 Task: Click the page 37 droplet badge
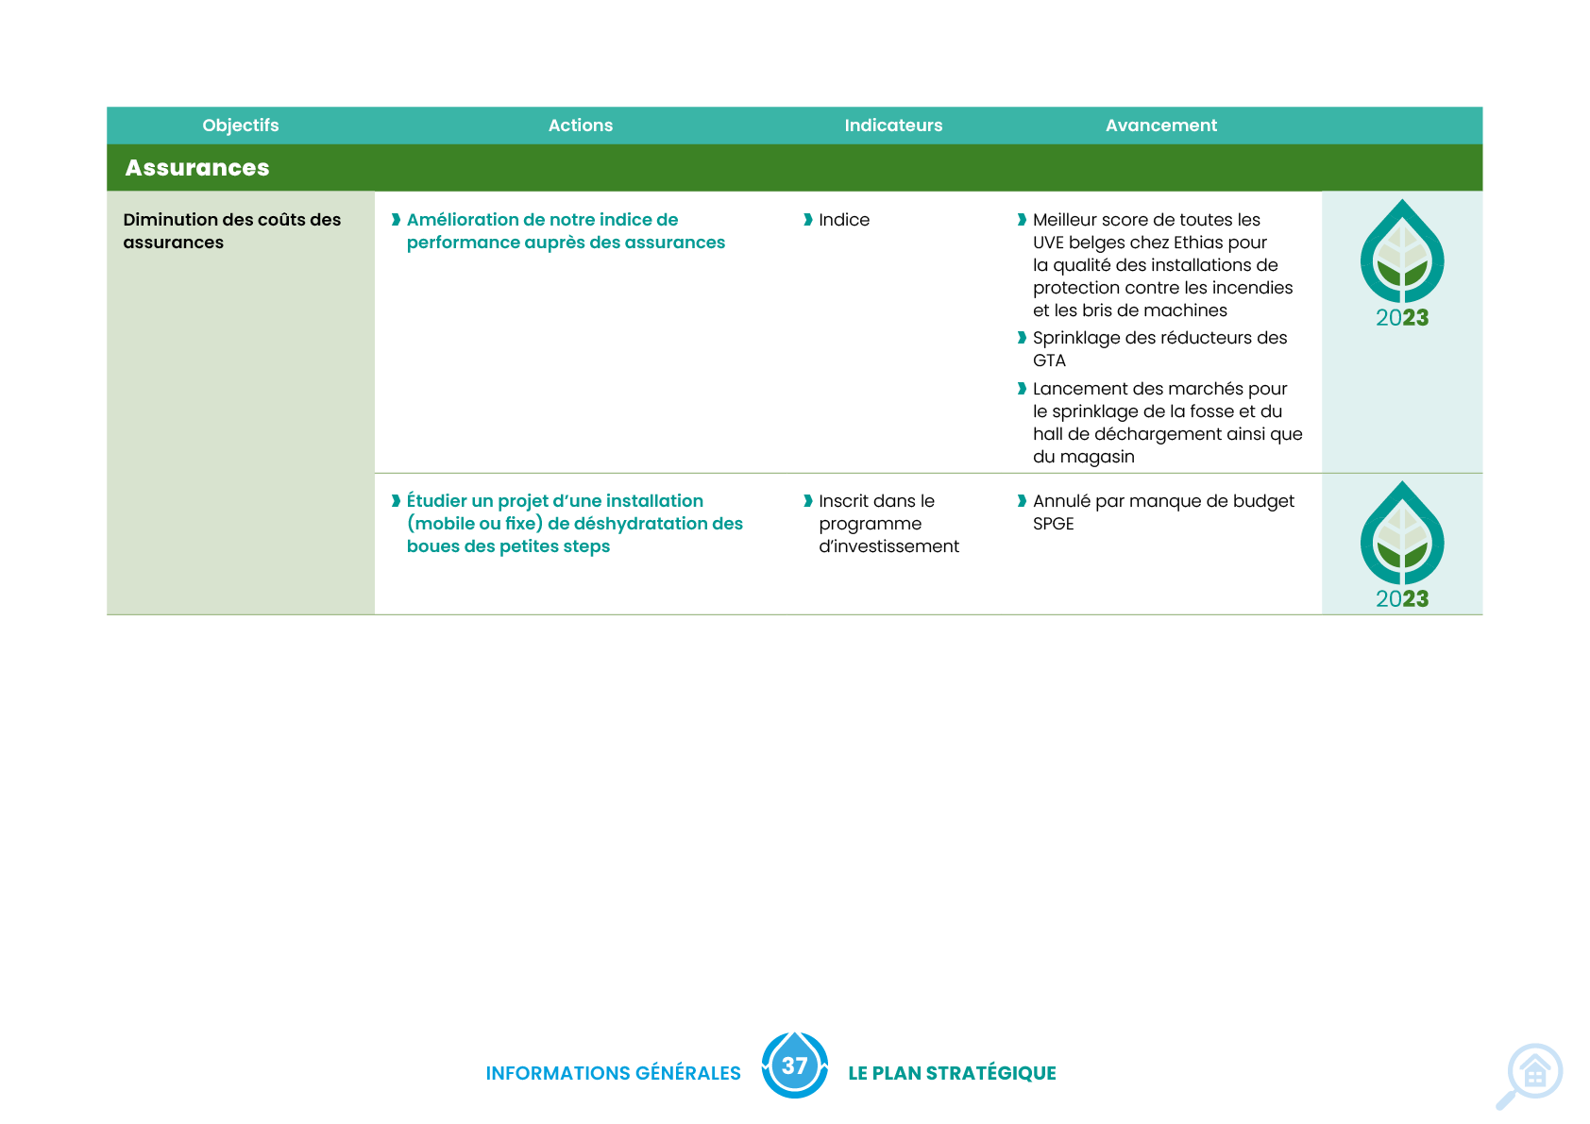tap(794, 1065)
